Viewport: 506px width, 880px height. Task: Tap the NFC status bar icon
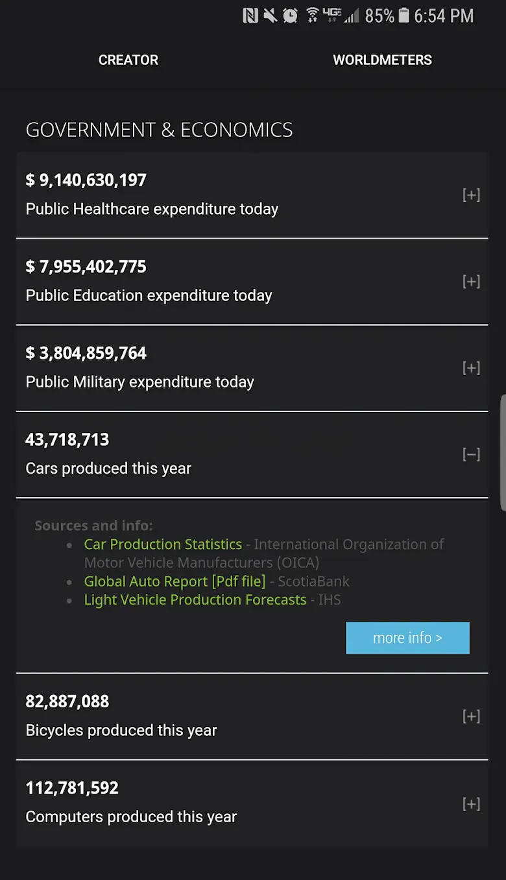tap(250, 16)
